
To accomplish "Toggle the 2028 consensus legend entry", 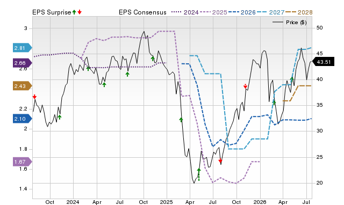I will pyautogui.click(x=299, y=12).
